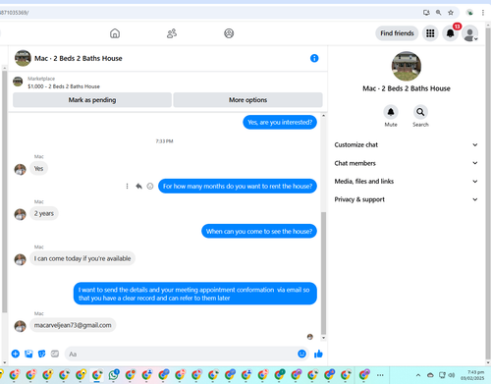Click message 'I can come today if you're available'
The height and width of the screenshot is (384, 491).
coord(82,258)
